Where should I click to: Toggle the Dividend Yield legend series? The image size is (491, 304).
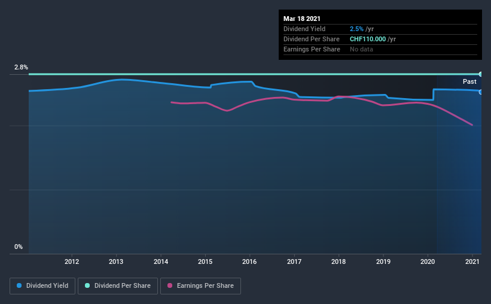(x=42, y=286)
